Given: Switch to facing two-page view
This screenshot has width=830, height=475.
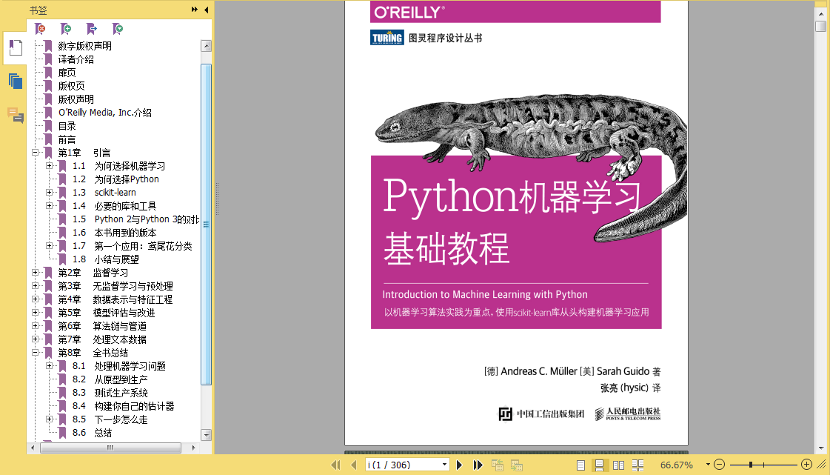Looking at the screenshot, I should [618, 465].
